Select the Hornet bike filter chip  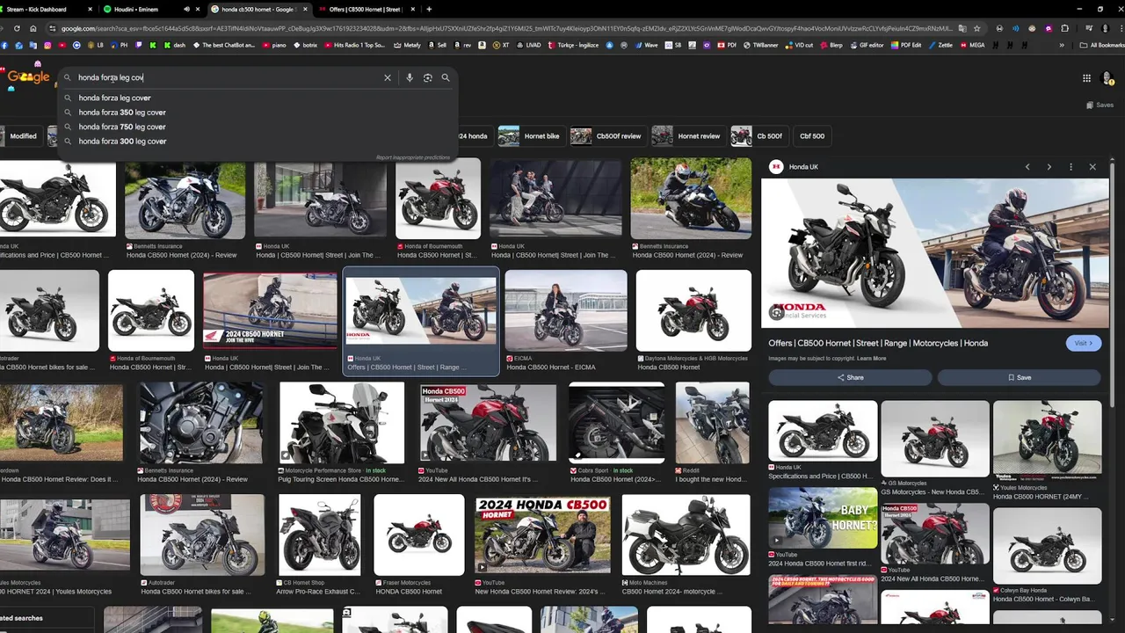(530, 136)
